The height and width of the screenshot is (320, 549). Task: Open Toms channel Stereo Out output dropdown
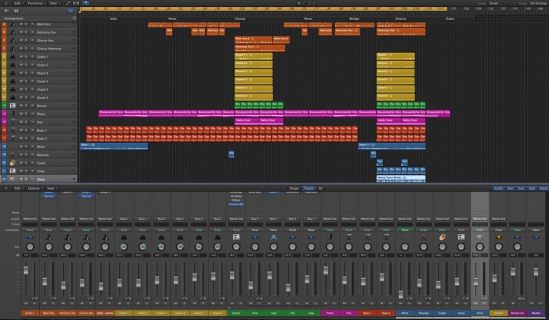480,218
